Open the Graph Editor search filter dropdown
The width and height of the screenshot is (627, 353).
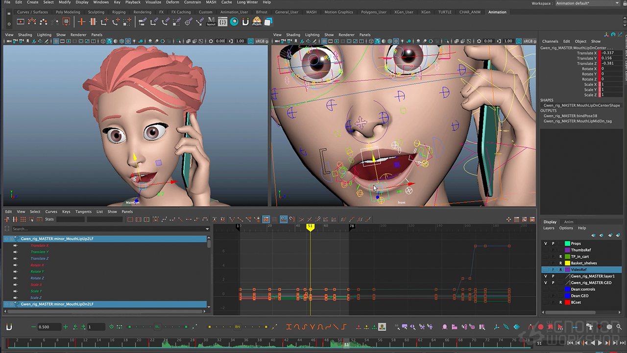point(207,229)
